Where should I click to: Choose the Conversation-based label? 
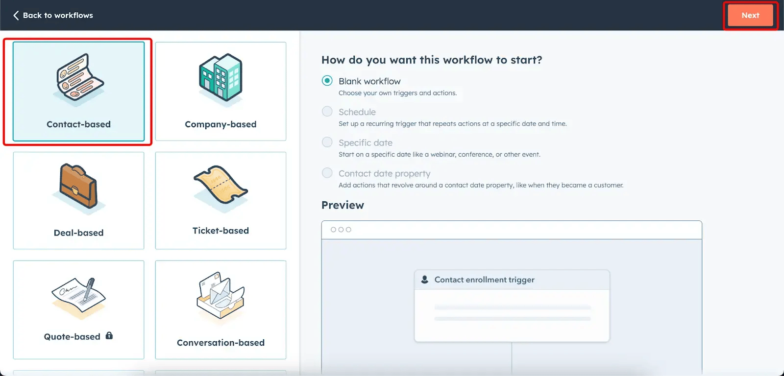(x=220, y=343)
